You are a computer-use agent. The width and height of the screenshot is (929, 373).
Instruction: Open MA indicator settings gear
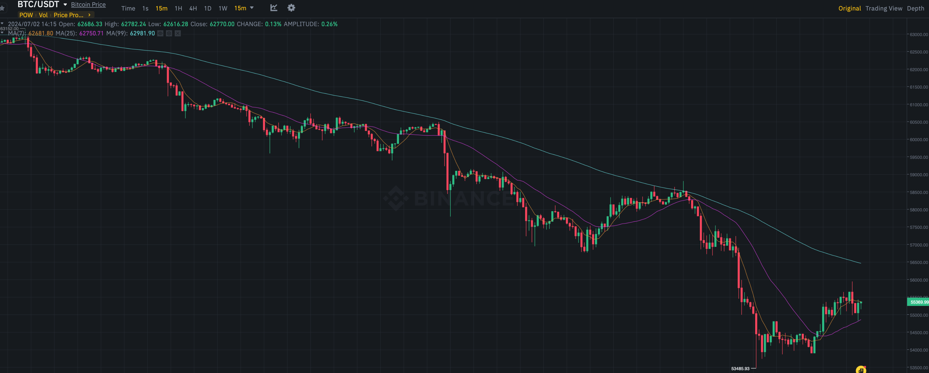click(x=169, y=33)
